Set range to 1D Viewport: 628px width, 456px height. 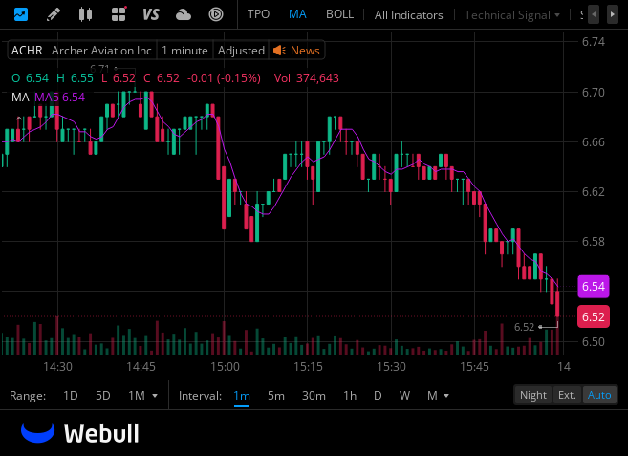(71, 396)
